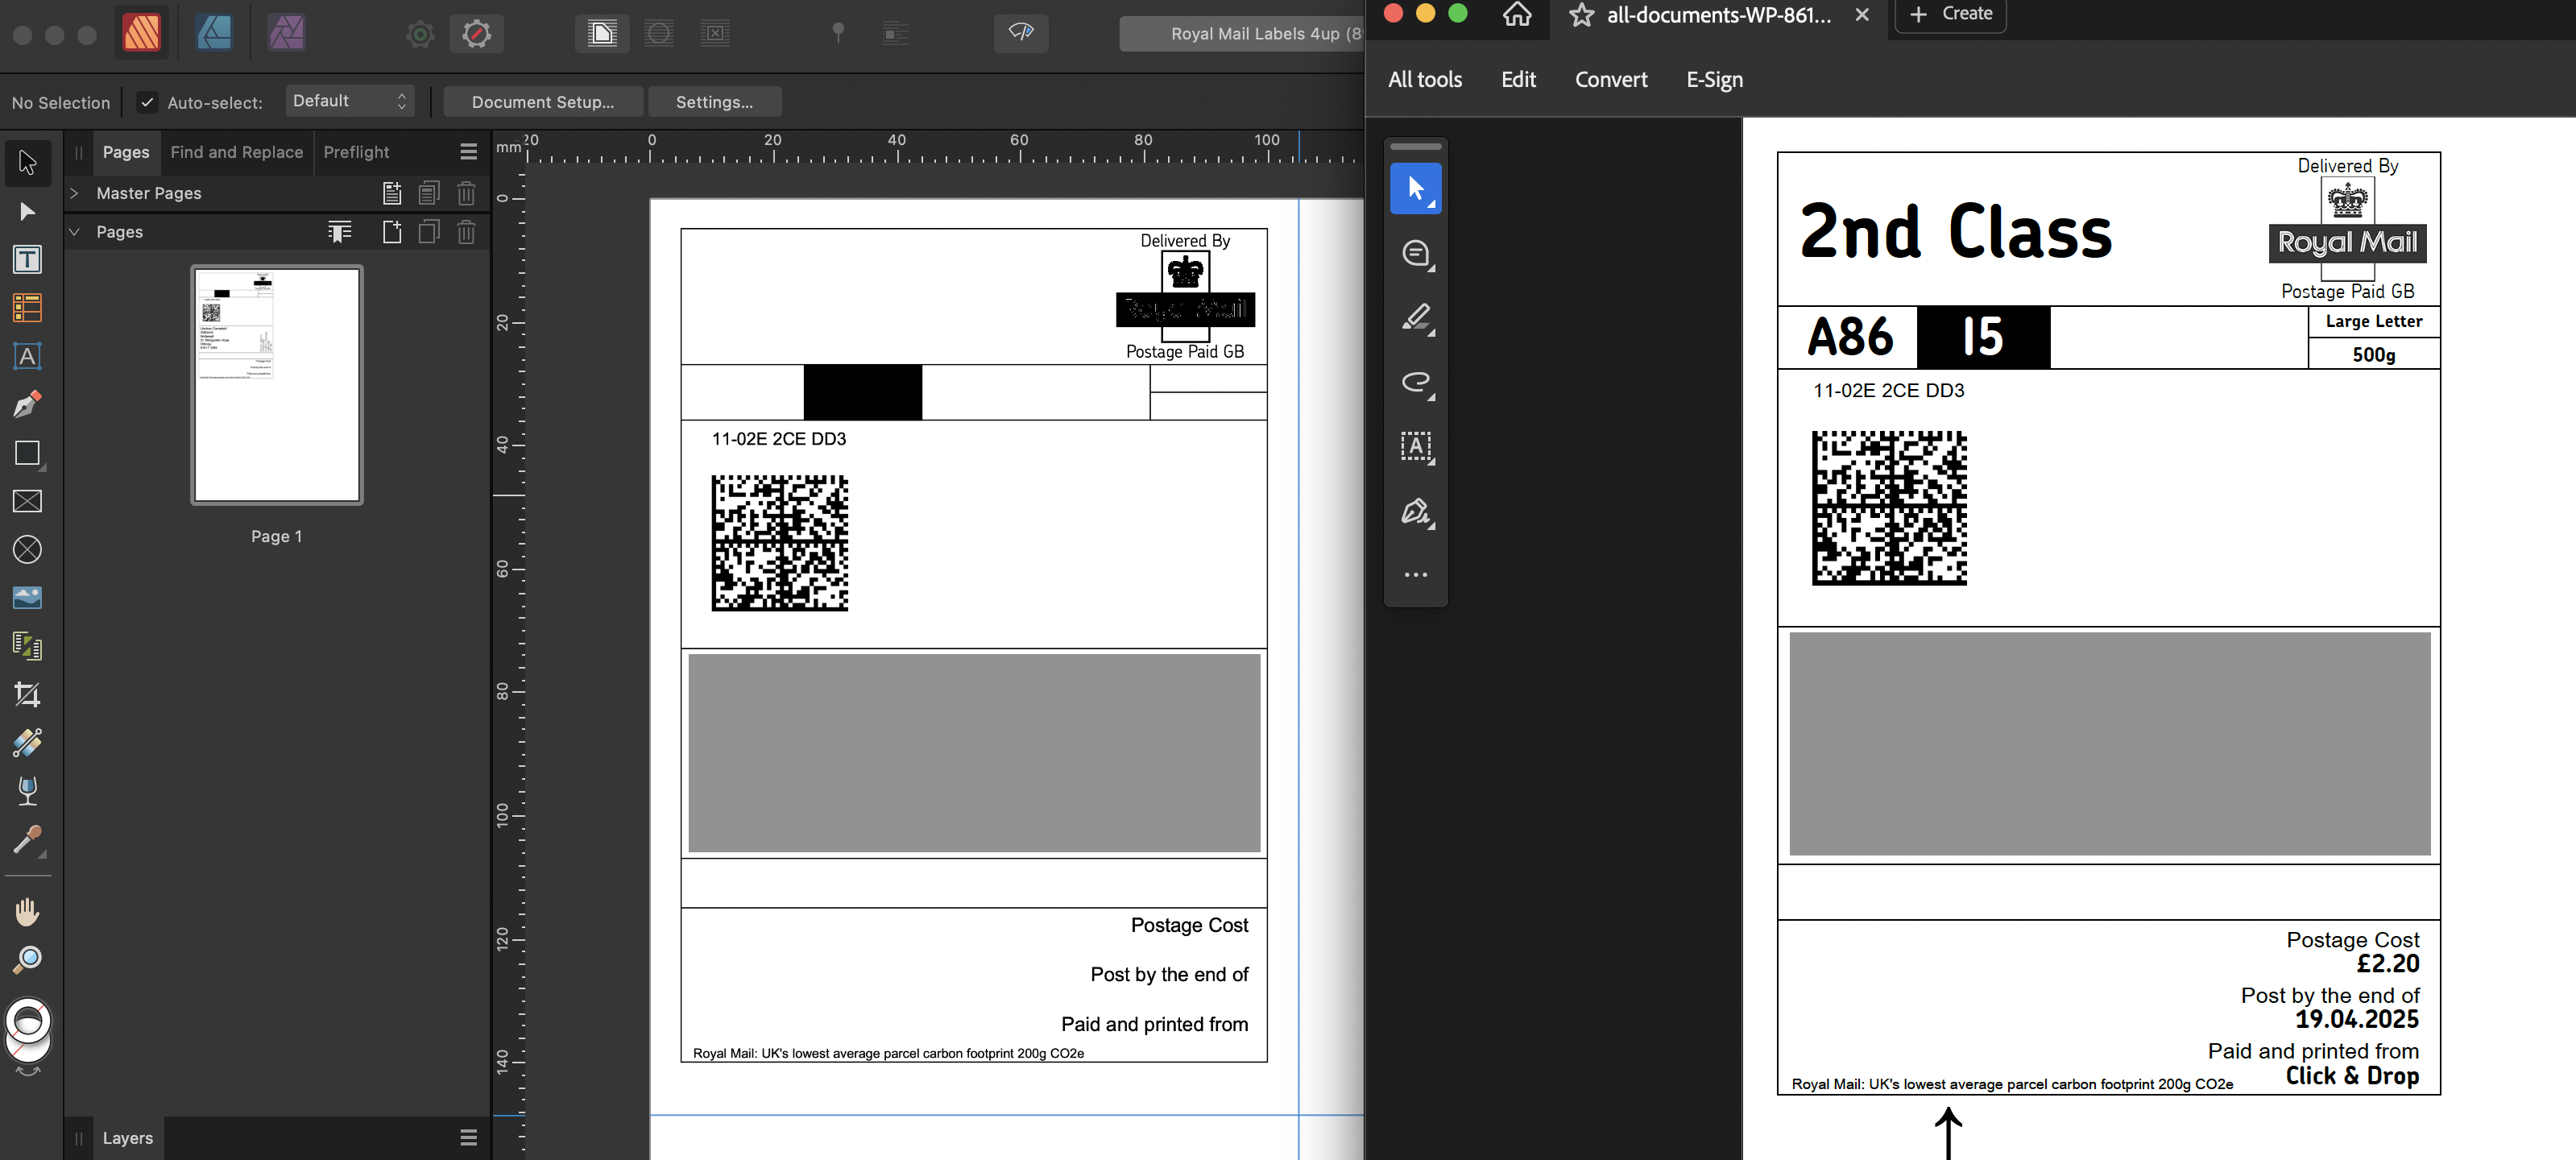The width and height of the screenshot is (2576, 1160).
Task: Select the Page 1 thumbnail
Action: click(x=277, y=385)
